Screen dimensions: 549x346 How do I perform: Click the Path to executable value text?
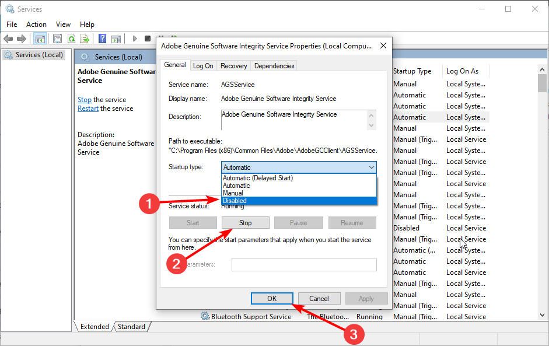coord(272,151)
